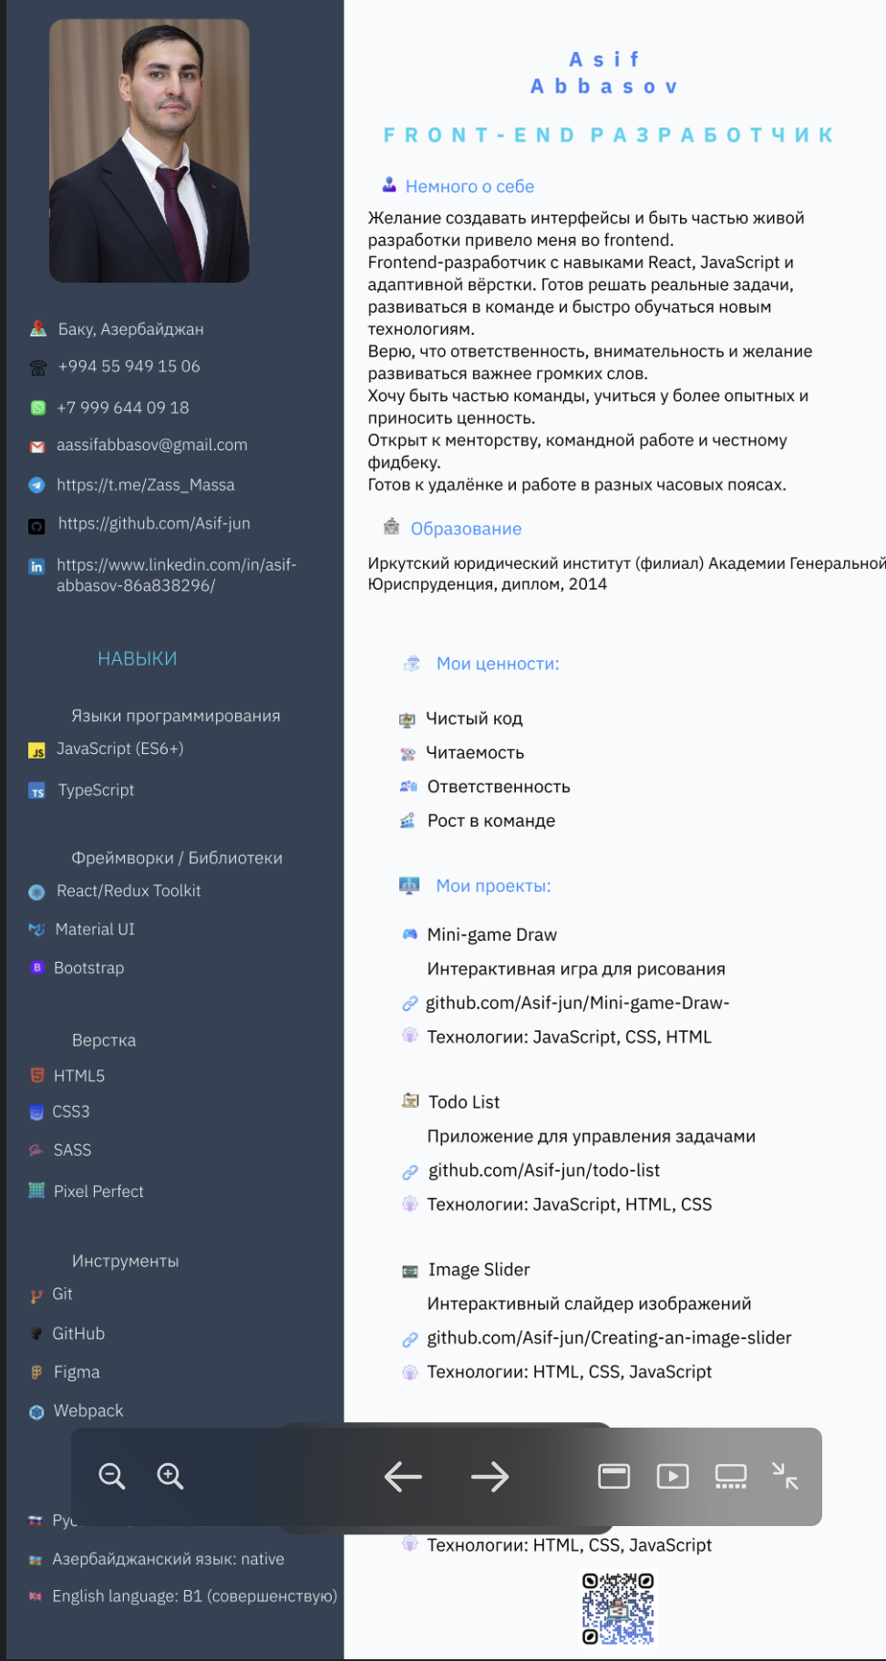The image size is (886, 1661).
Task: Click the Чистый код value item
Action: tap(474, 718)
